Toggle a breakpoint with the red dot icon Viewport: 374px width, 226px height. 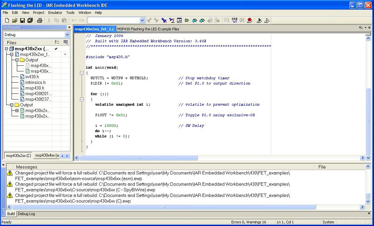(250, 20)
